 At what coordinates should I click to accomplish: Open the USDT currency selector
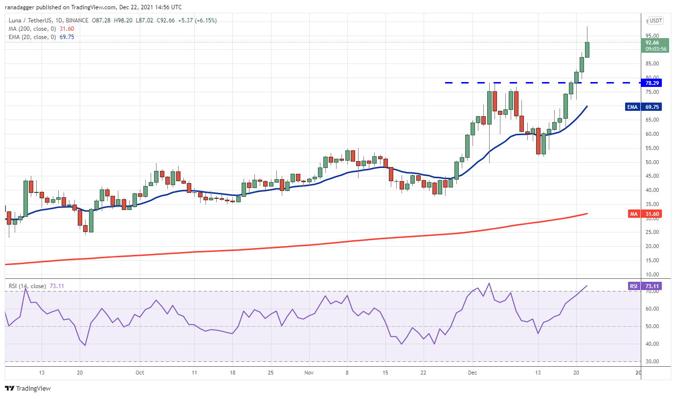(x=655, y=21)
